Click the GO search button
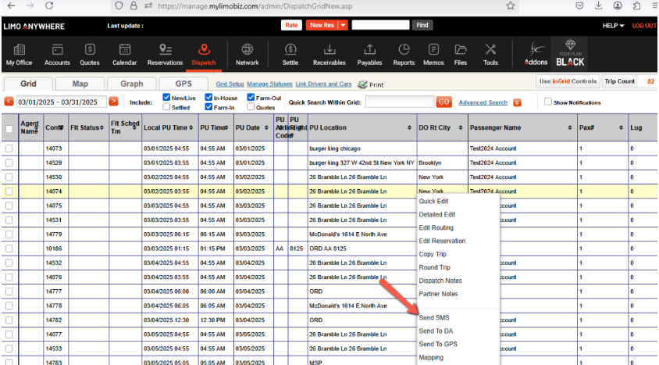The height and width of the screenshot is (365, 659). [443, 102]
